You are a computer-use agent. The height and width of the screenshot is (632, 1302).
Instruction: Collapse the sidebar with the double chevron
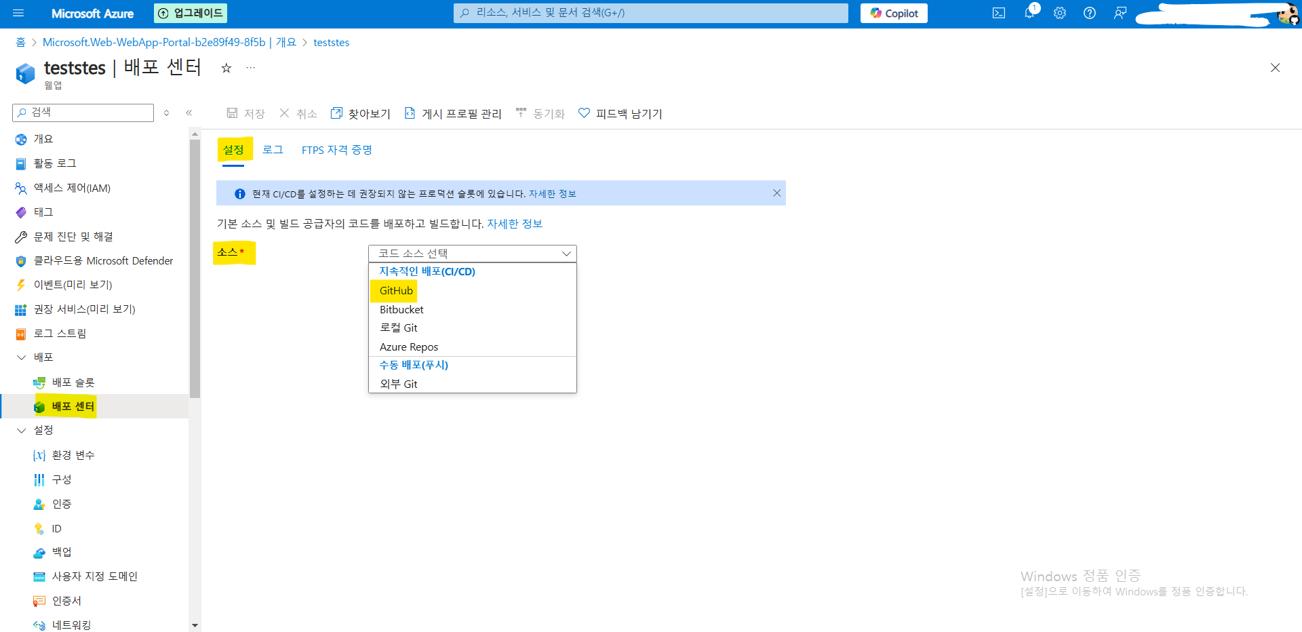click(189, 113)
